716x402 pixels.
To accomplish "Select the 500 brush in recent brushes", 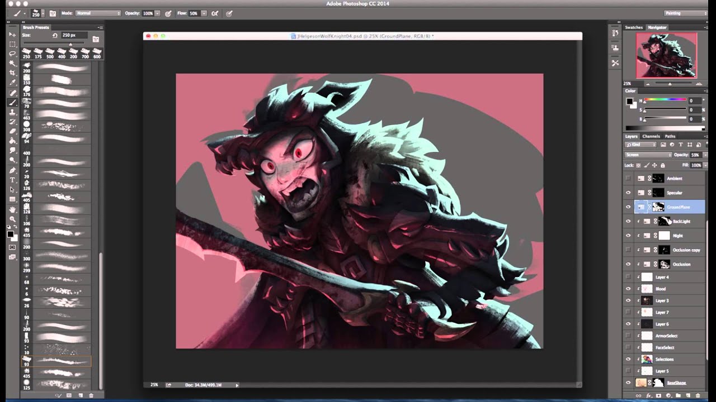I will pyautogui.click(x=50, y=53).
